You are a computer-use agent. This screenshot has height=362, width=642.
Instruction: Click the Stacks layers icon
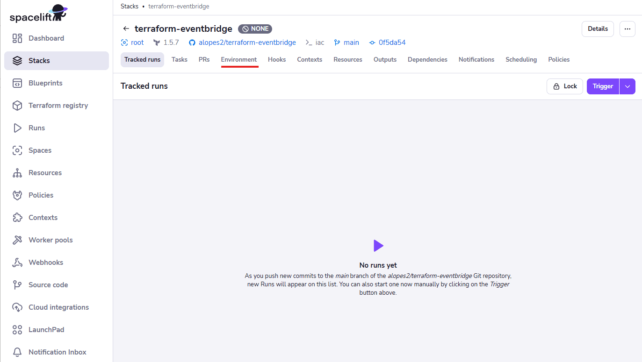coord(17,61)
